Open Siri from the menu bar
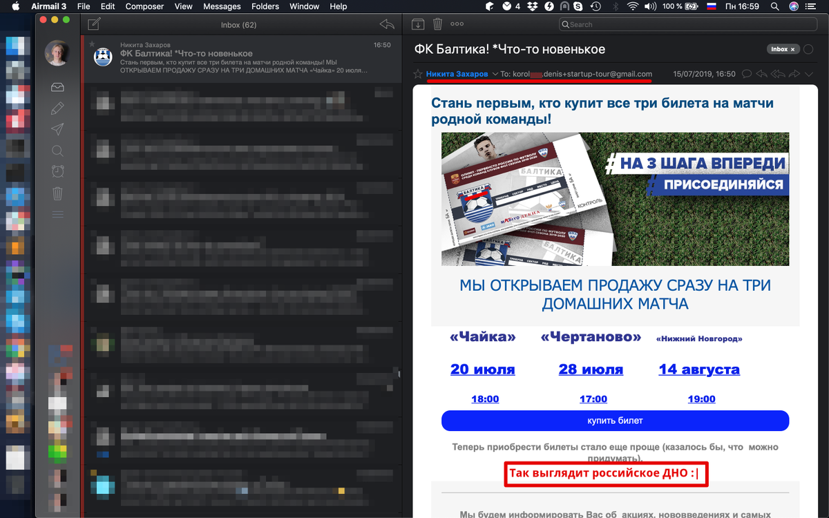Viewport: 829px width, 518px height. 794,6
